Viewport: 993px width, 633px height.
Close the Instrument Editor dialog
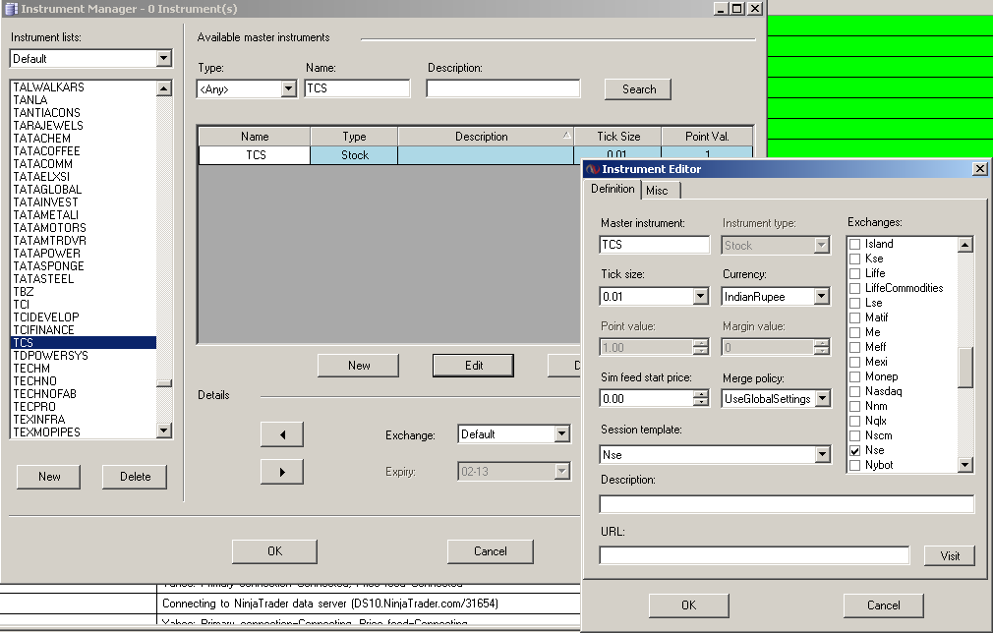(979, 169)
